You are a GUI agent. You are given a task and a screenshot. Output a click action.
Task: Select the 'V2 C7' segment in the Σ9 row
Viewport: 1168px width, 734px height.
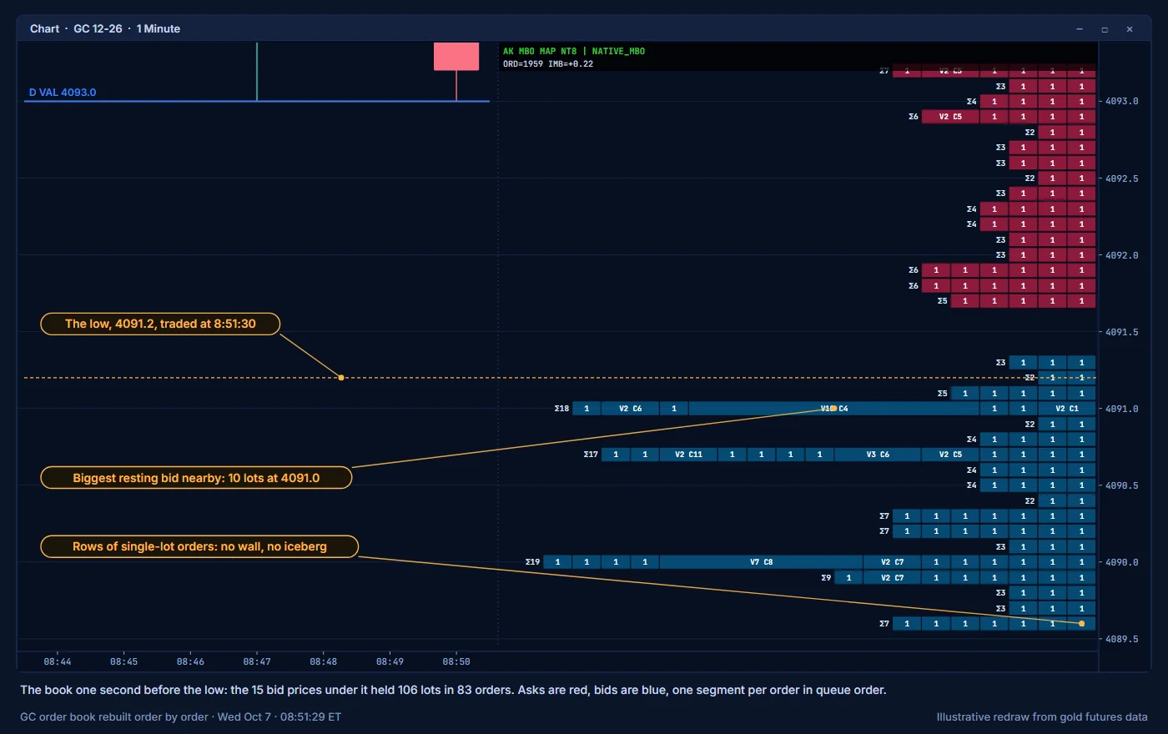click(892, 577)
